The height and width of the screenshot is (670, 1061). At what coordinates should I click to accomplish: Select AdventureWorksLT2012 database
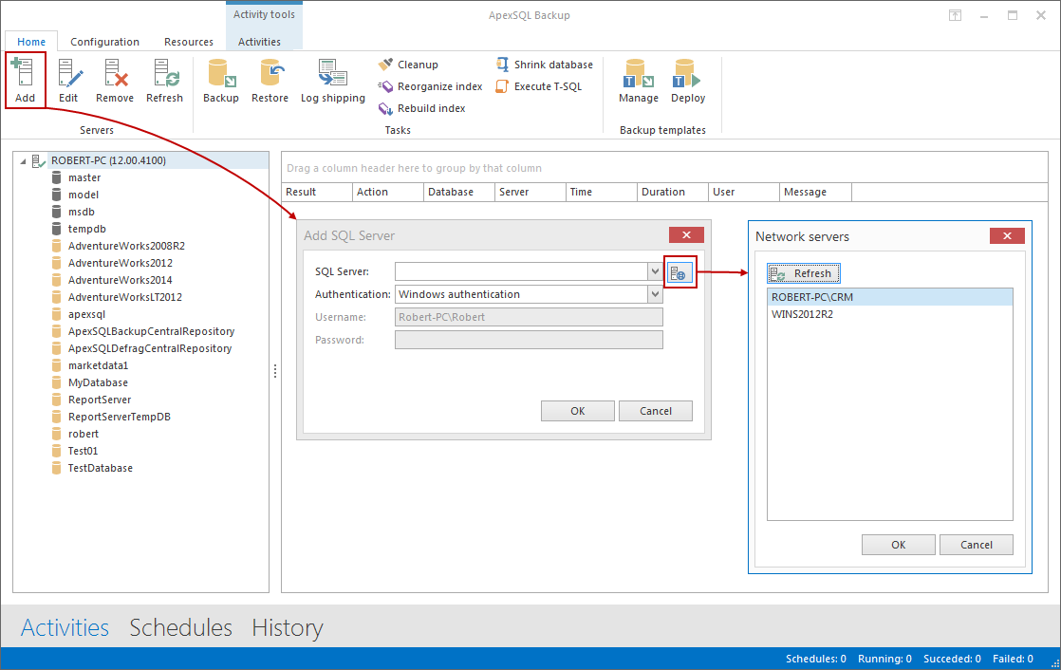[x=125, y=297]
